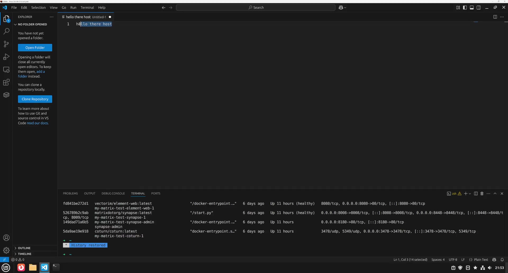The width and height of the screenshot is (508, 273).
Task: Open the Terminal menu
Action: pos(87,8)
